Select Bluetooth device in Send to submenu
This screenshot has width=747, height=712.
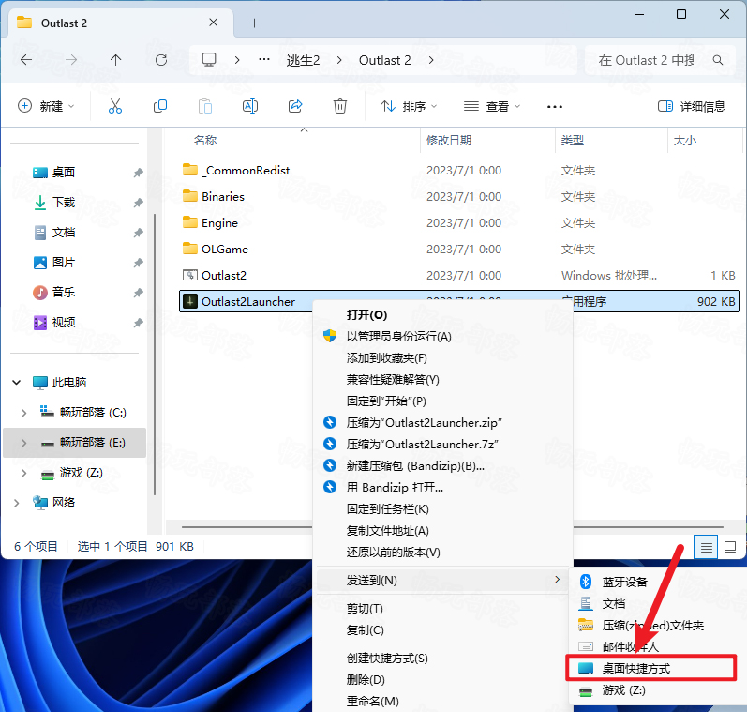[624, 582]
